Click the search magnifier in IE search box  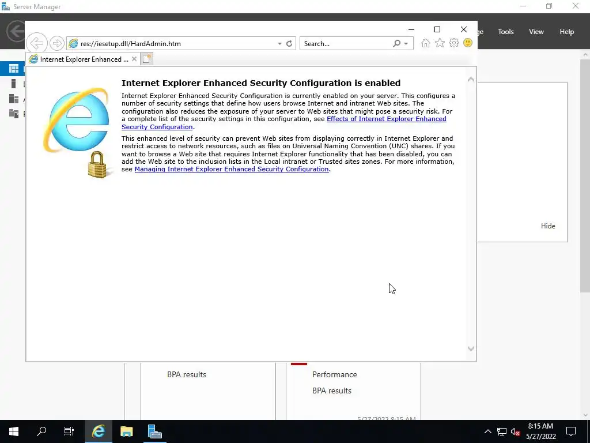click(x=396, y=44)
